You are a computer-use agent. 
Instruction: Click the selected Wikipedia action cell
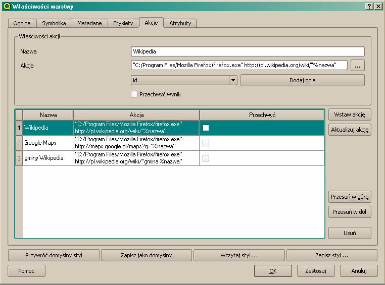pyautogui.click(x=136, y=128)
